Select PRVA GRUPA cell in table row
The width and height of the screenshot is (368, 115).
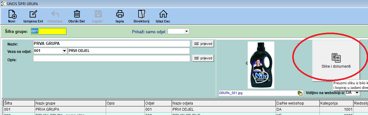pos(70,109)
